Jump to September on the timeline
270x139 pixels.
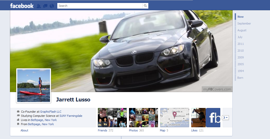point(244,23)
